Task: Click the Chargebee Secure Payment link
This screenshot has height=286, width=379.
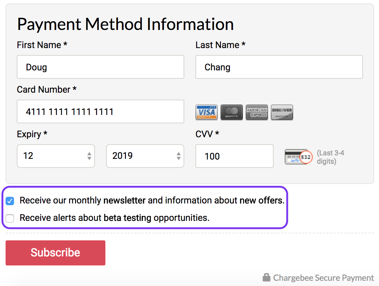Action: 323,278
